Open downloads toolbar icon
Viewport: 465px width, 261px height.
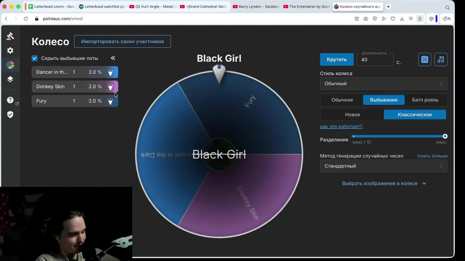402,18
